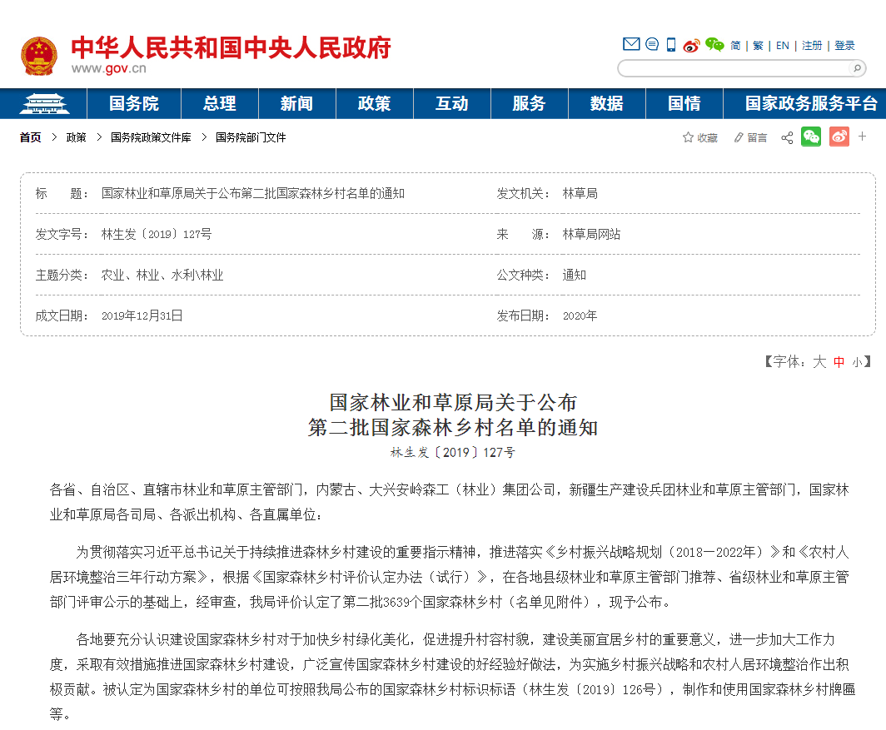The image size is (886, 730).
Task: Click into the site search field
Action: click(734, 68)
